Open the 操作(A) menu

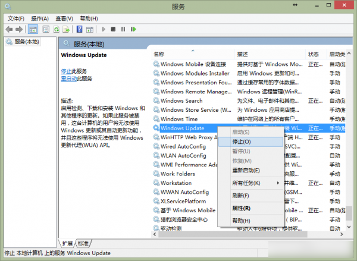[40, 18]
